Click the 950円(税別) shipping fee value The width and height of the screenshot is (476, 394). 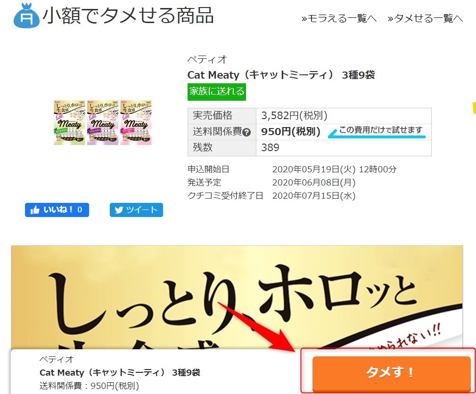click(291, 132)
